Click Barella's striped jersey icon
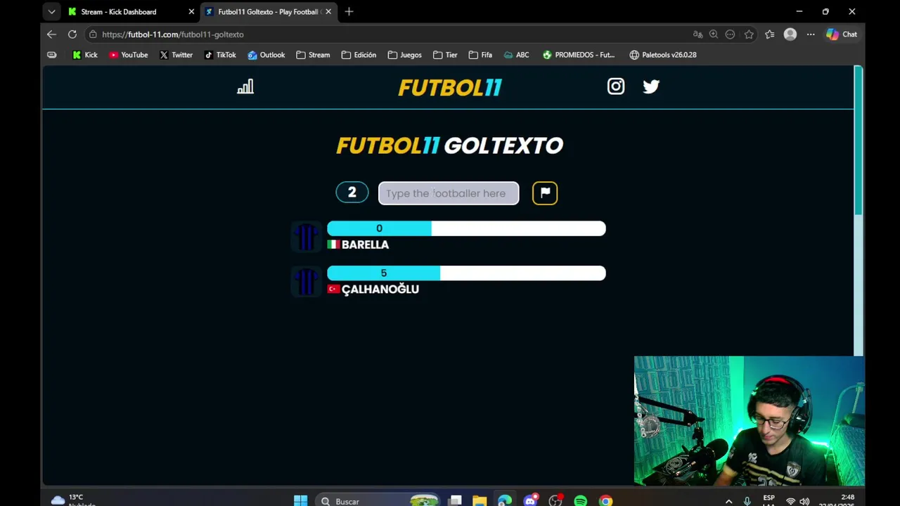 [307, 237]
